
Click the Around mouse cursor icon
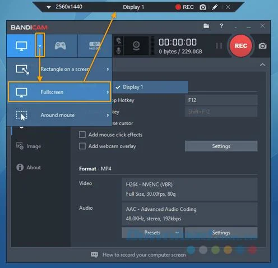coord(21,115)
